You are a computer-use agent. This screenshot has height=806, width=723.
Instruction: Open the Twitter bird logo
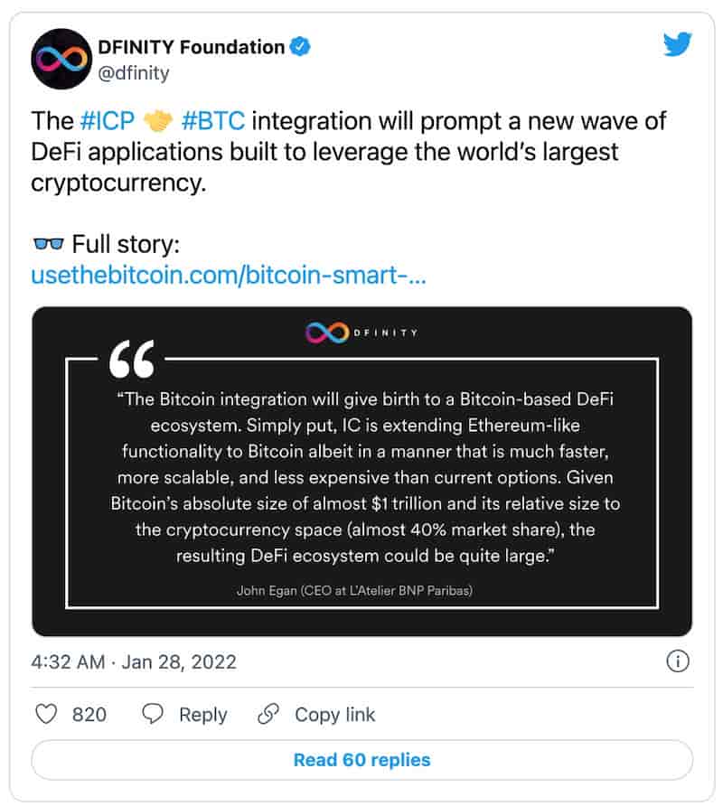pos(677,44)
